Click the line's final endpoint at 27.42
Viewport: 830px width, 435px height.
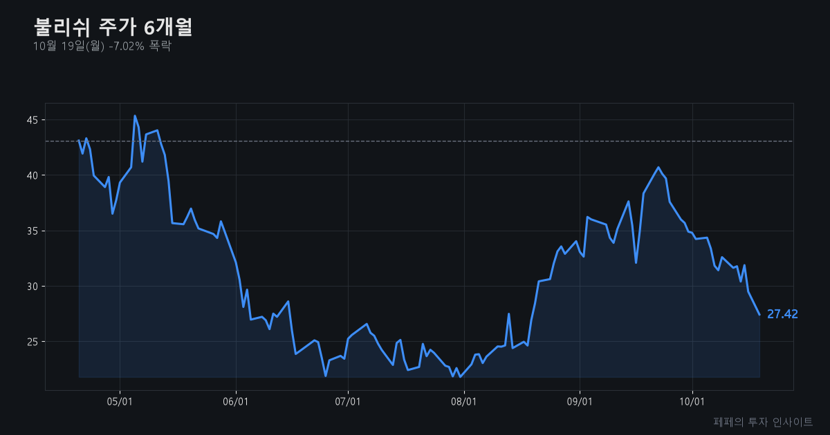tap(759, 315)
